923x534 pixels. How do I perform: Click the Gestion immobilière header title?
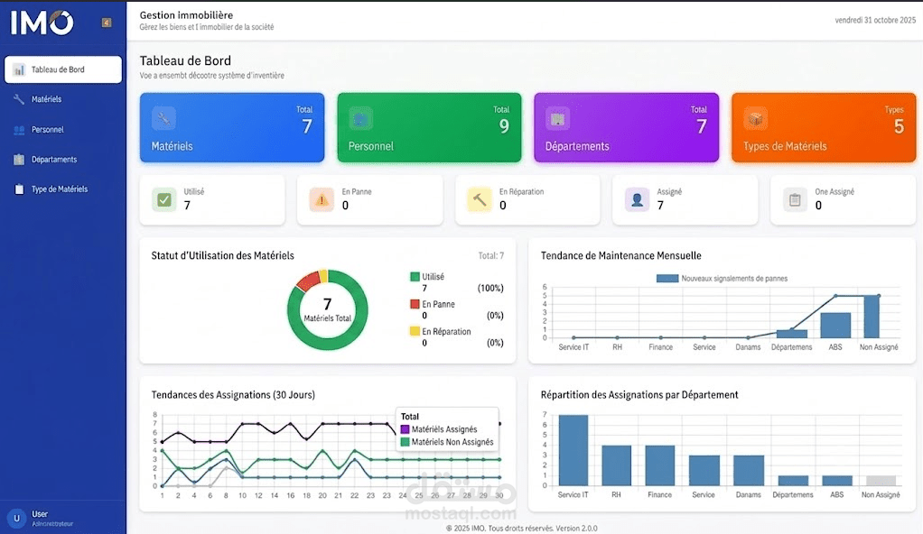(x=186, y=15)
